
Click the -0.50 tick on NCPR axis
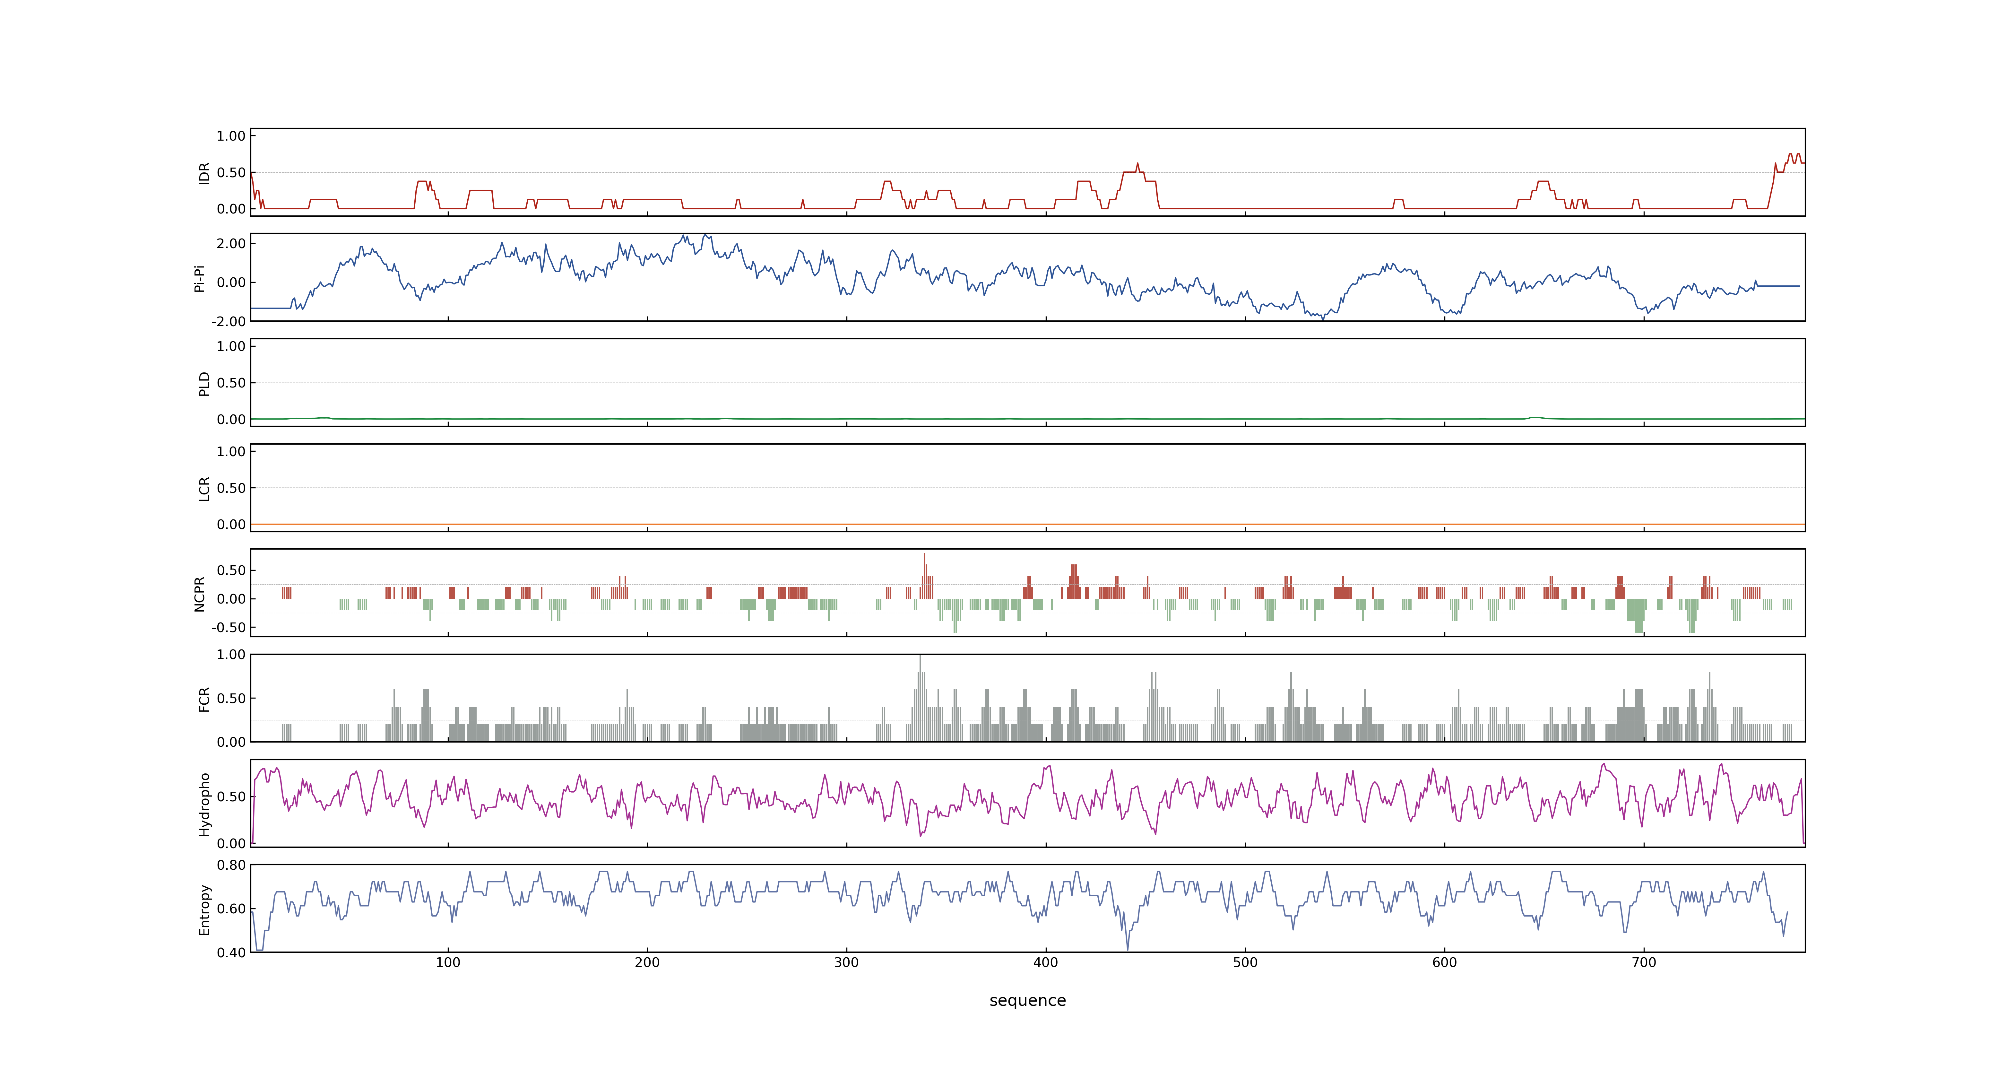[228, 628]
